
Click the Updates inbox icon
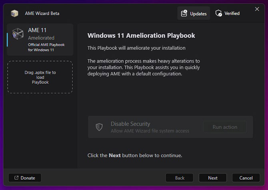click(184, 13)
